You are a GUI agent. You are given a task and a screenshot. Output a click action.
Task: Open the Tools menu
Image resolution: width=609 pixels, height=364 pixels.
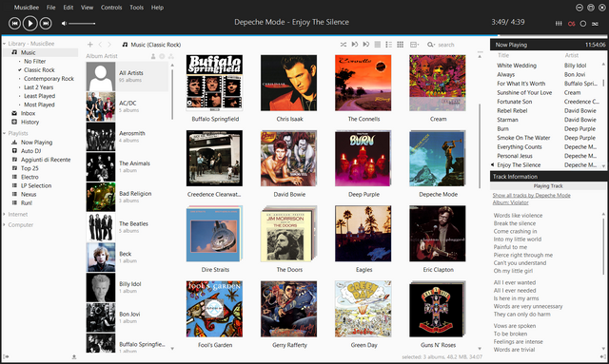pyautogui.click(x=136, y=8)
